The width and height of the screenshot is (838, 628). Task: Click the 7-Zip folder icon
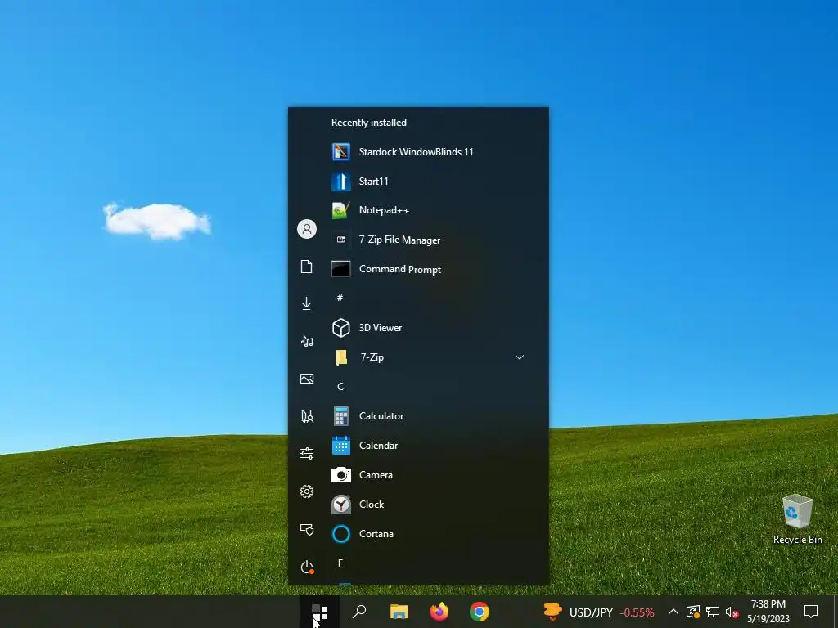341,357
